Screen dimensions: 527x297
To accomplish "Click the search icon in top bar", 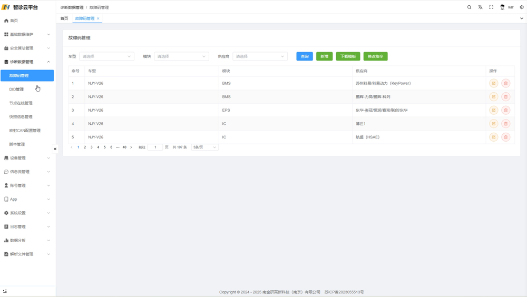I will tap(469, 7).
